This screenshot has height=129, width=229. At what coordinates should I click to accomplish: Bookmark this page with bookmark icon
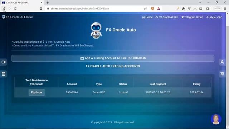coord(41,9)
